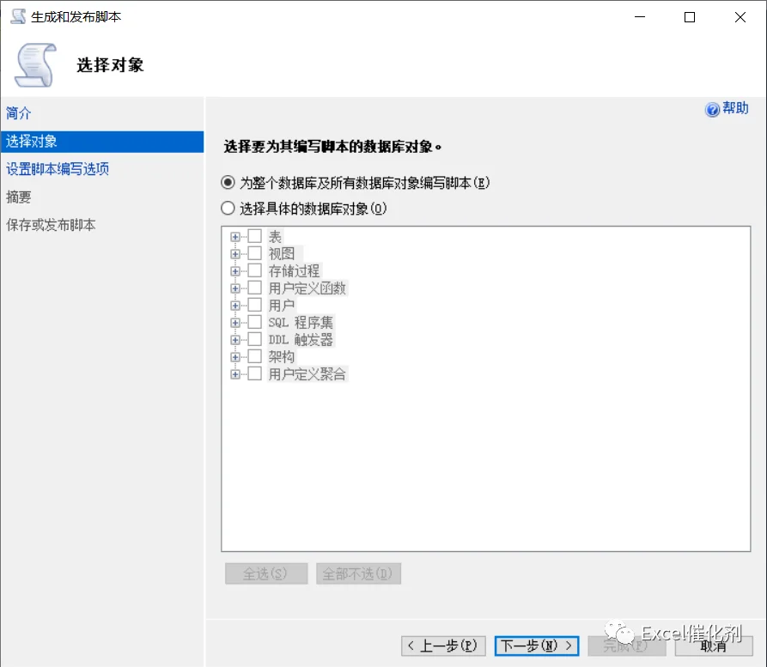This screenshot has height=667, width=767.
Task: Click the large scroll icon beside 选择对象 heading
Action: pos(35,65)
